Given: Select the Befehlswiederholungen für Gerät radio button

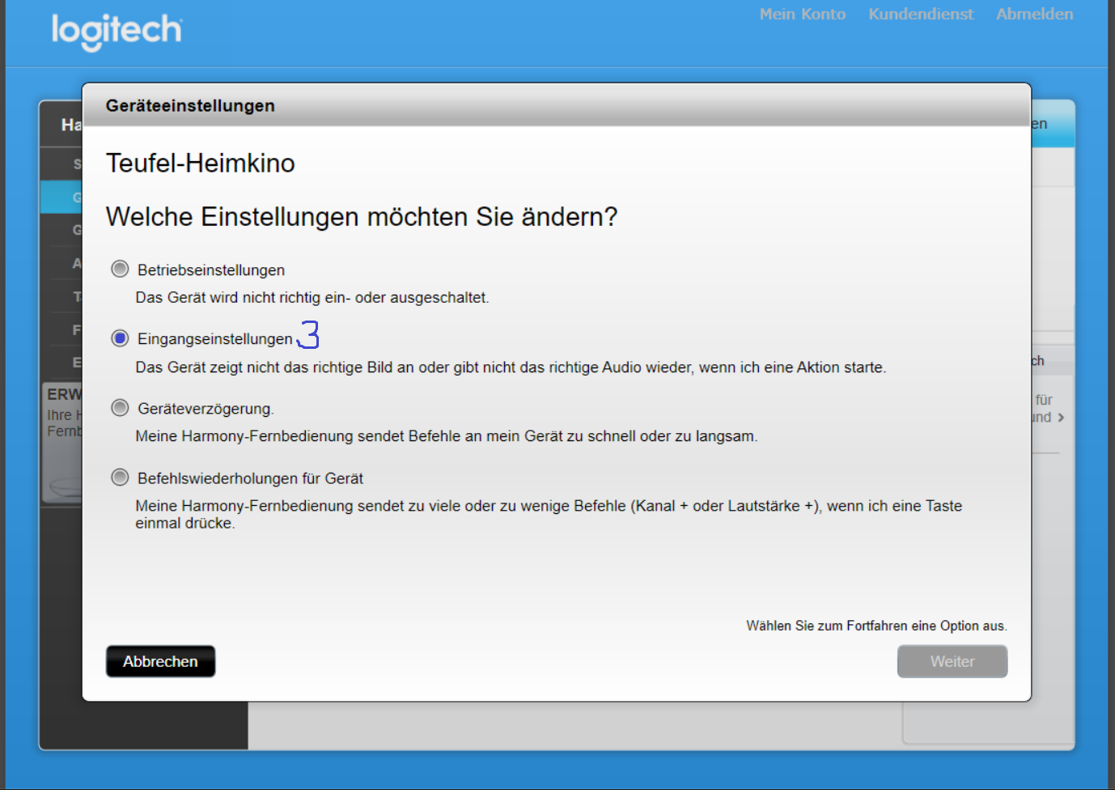Looking at the screenshot, I should tap(120, 478).
